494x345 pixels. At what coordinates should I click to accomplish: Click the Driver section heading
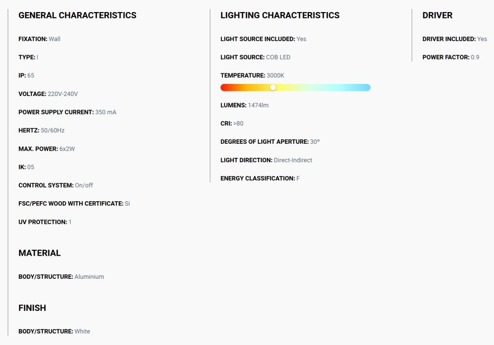click(437, 15)
